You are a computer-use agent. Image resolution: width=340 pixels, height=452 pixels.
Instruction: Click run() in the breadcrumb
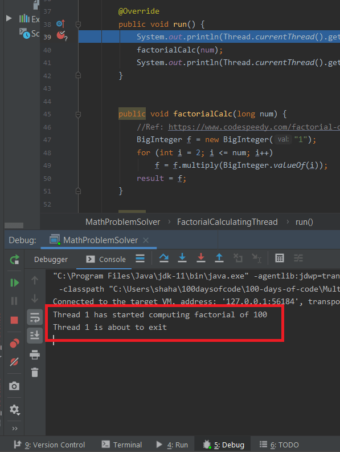tap(304, 222)
